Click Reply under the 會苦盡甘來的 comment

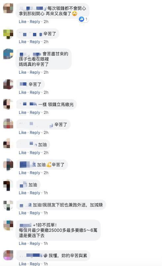point(35,72)
